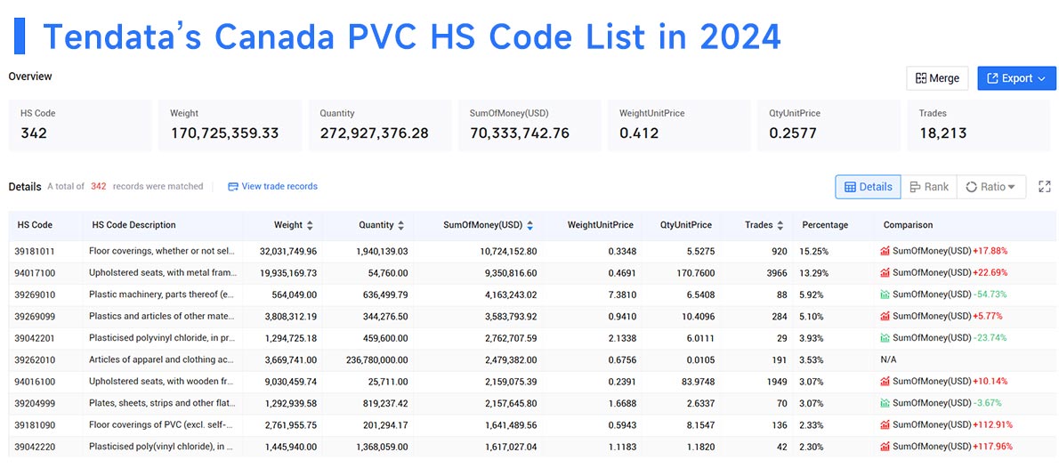The image size is (1059, 468).
Task: Select HS code 39042220 cell
Action: [34, 447]
